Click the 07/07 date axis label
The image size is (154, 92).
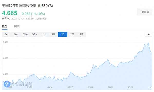tap(70, 87)
